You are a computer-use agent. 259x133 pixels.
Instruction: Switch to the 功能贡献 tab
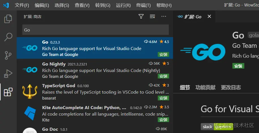click(205, 87)
